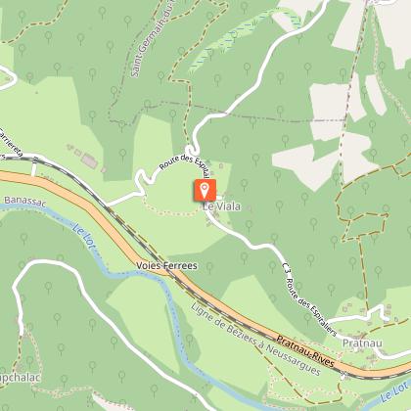Select the Le Viala place label
Image resolution: width=411 pixels, height=411 pixels.
(x=222, y=206)
